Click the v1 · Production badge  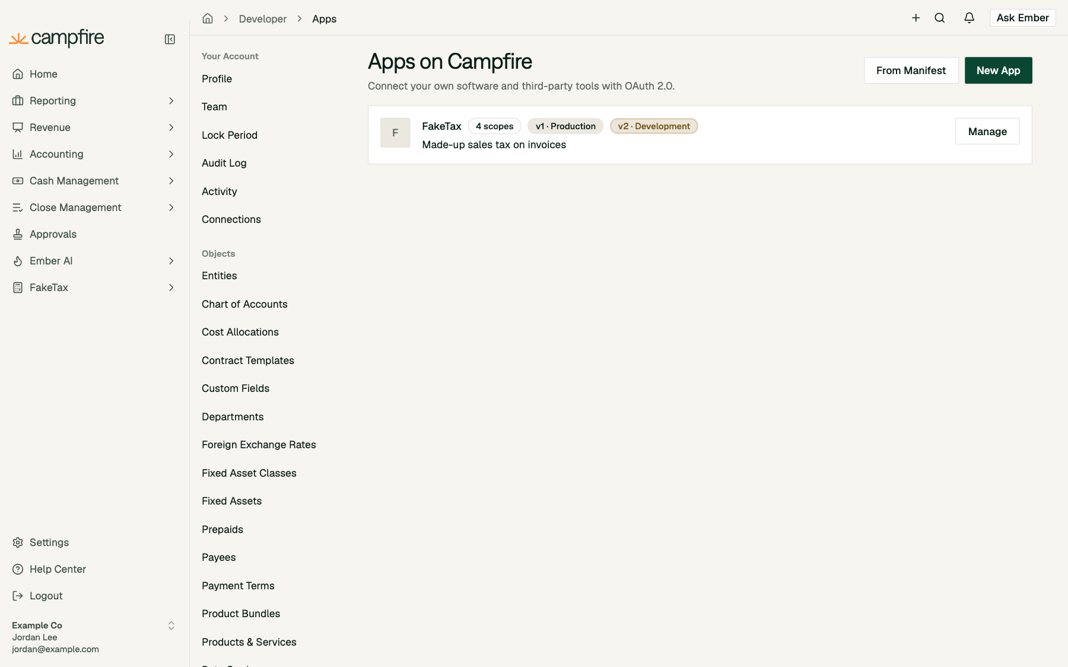[565, 126]
